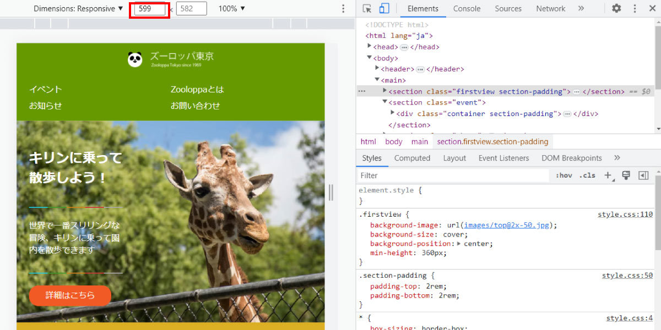This screenshot has height=330, width=661.
Task: Select the Computed tab
Action: point(412,158)
